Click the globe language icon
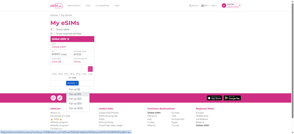The image size is (294, 134). pyautogui.click(x=202, y=6)
